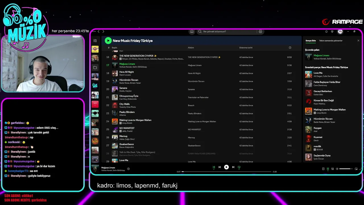
Task: Collapse Your Library sidebar icon
Action: click(95, 40)
